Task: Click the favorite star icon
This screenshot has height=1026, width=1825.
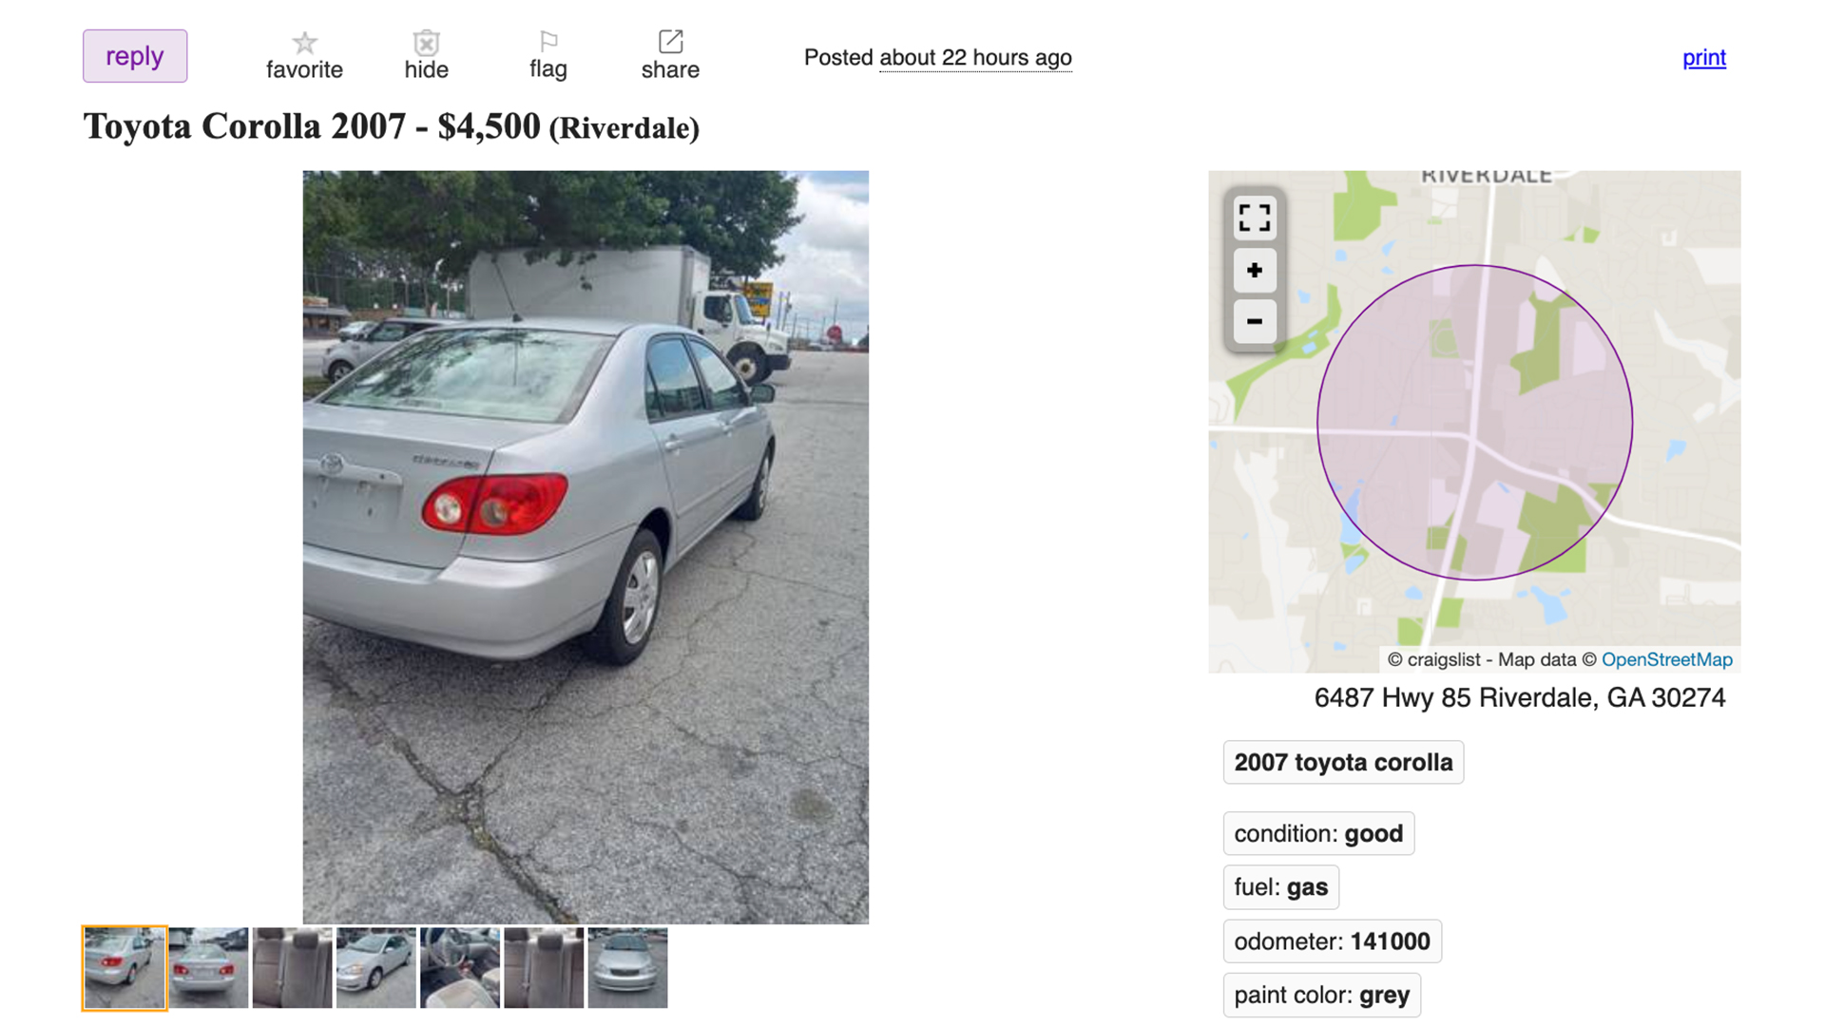Action: 304,43
